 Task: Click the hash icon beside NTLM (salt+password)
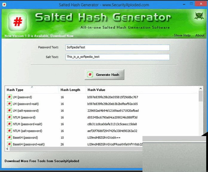point(9,131)
